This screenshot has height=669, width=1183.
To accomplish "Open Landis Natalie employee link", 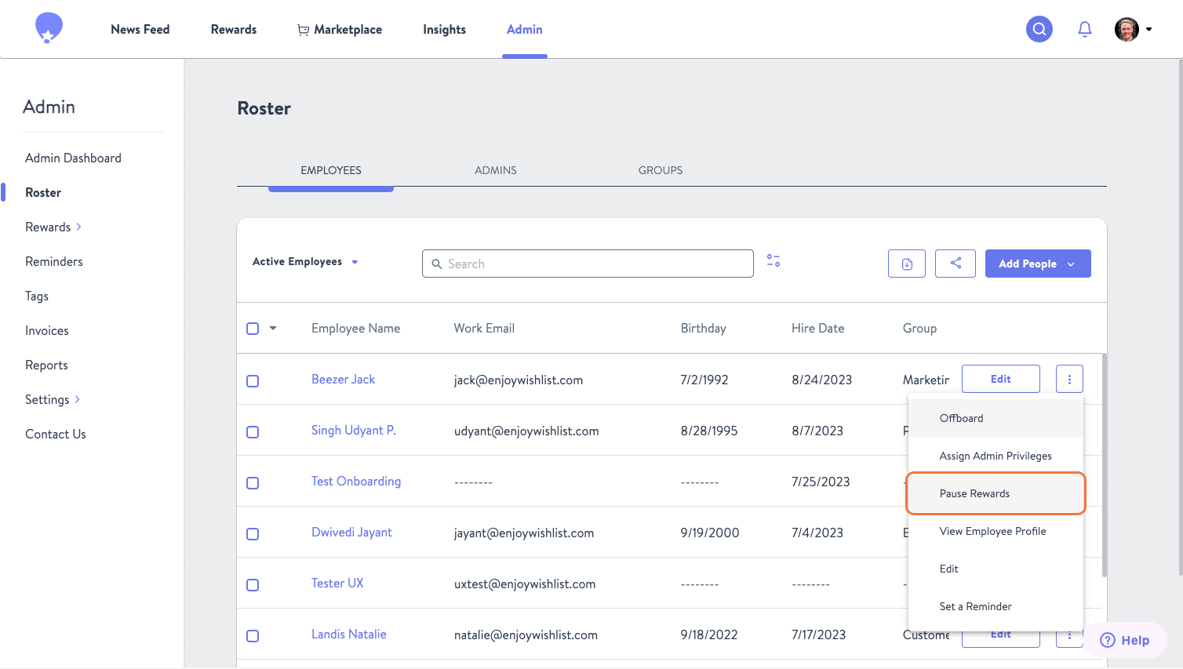I will [349, 634].
